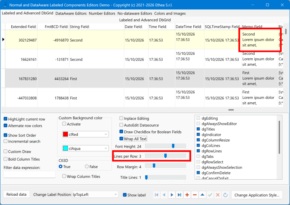290x205 pixels.
Task: Select Ctl3D False radio button
Action: pyautogui.click(x=87, y=166)
